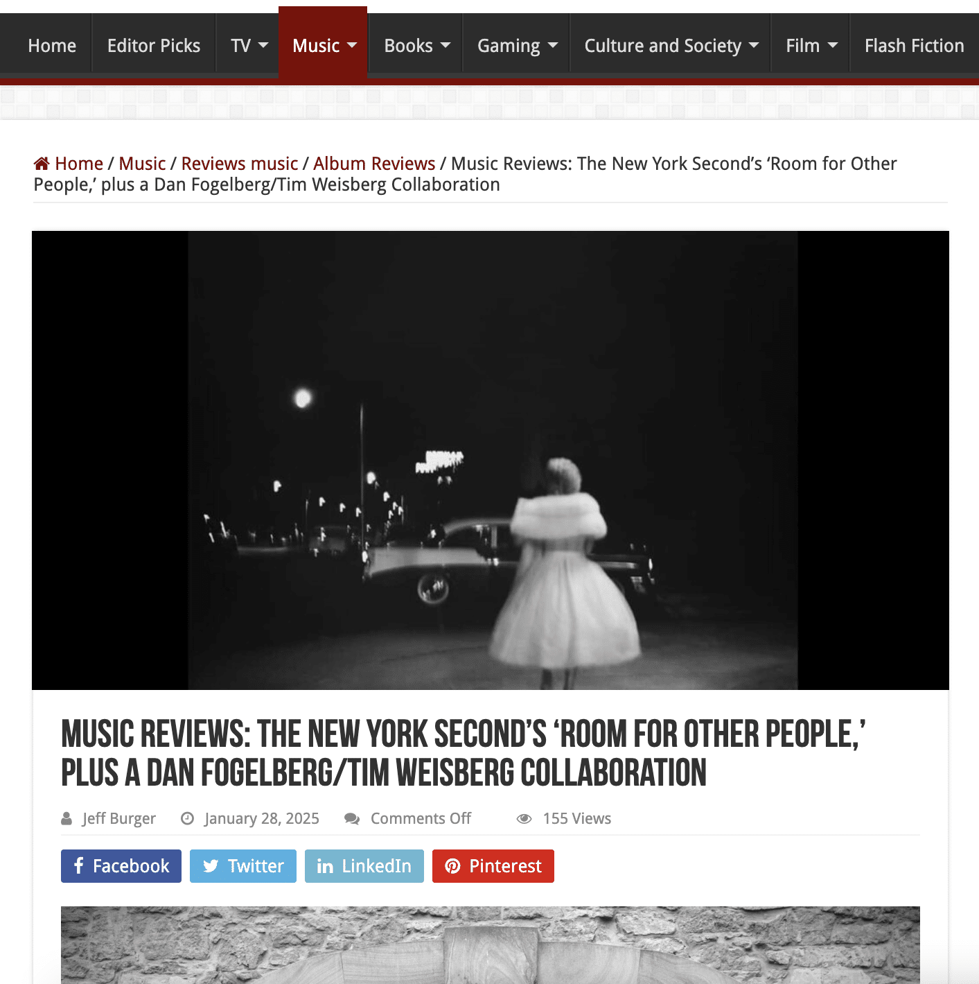
Task: Expand Culture and Society menu
Action: 671,46
